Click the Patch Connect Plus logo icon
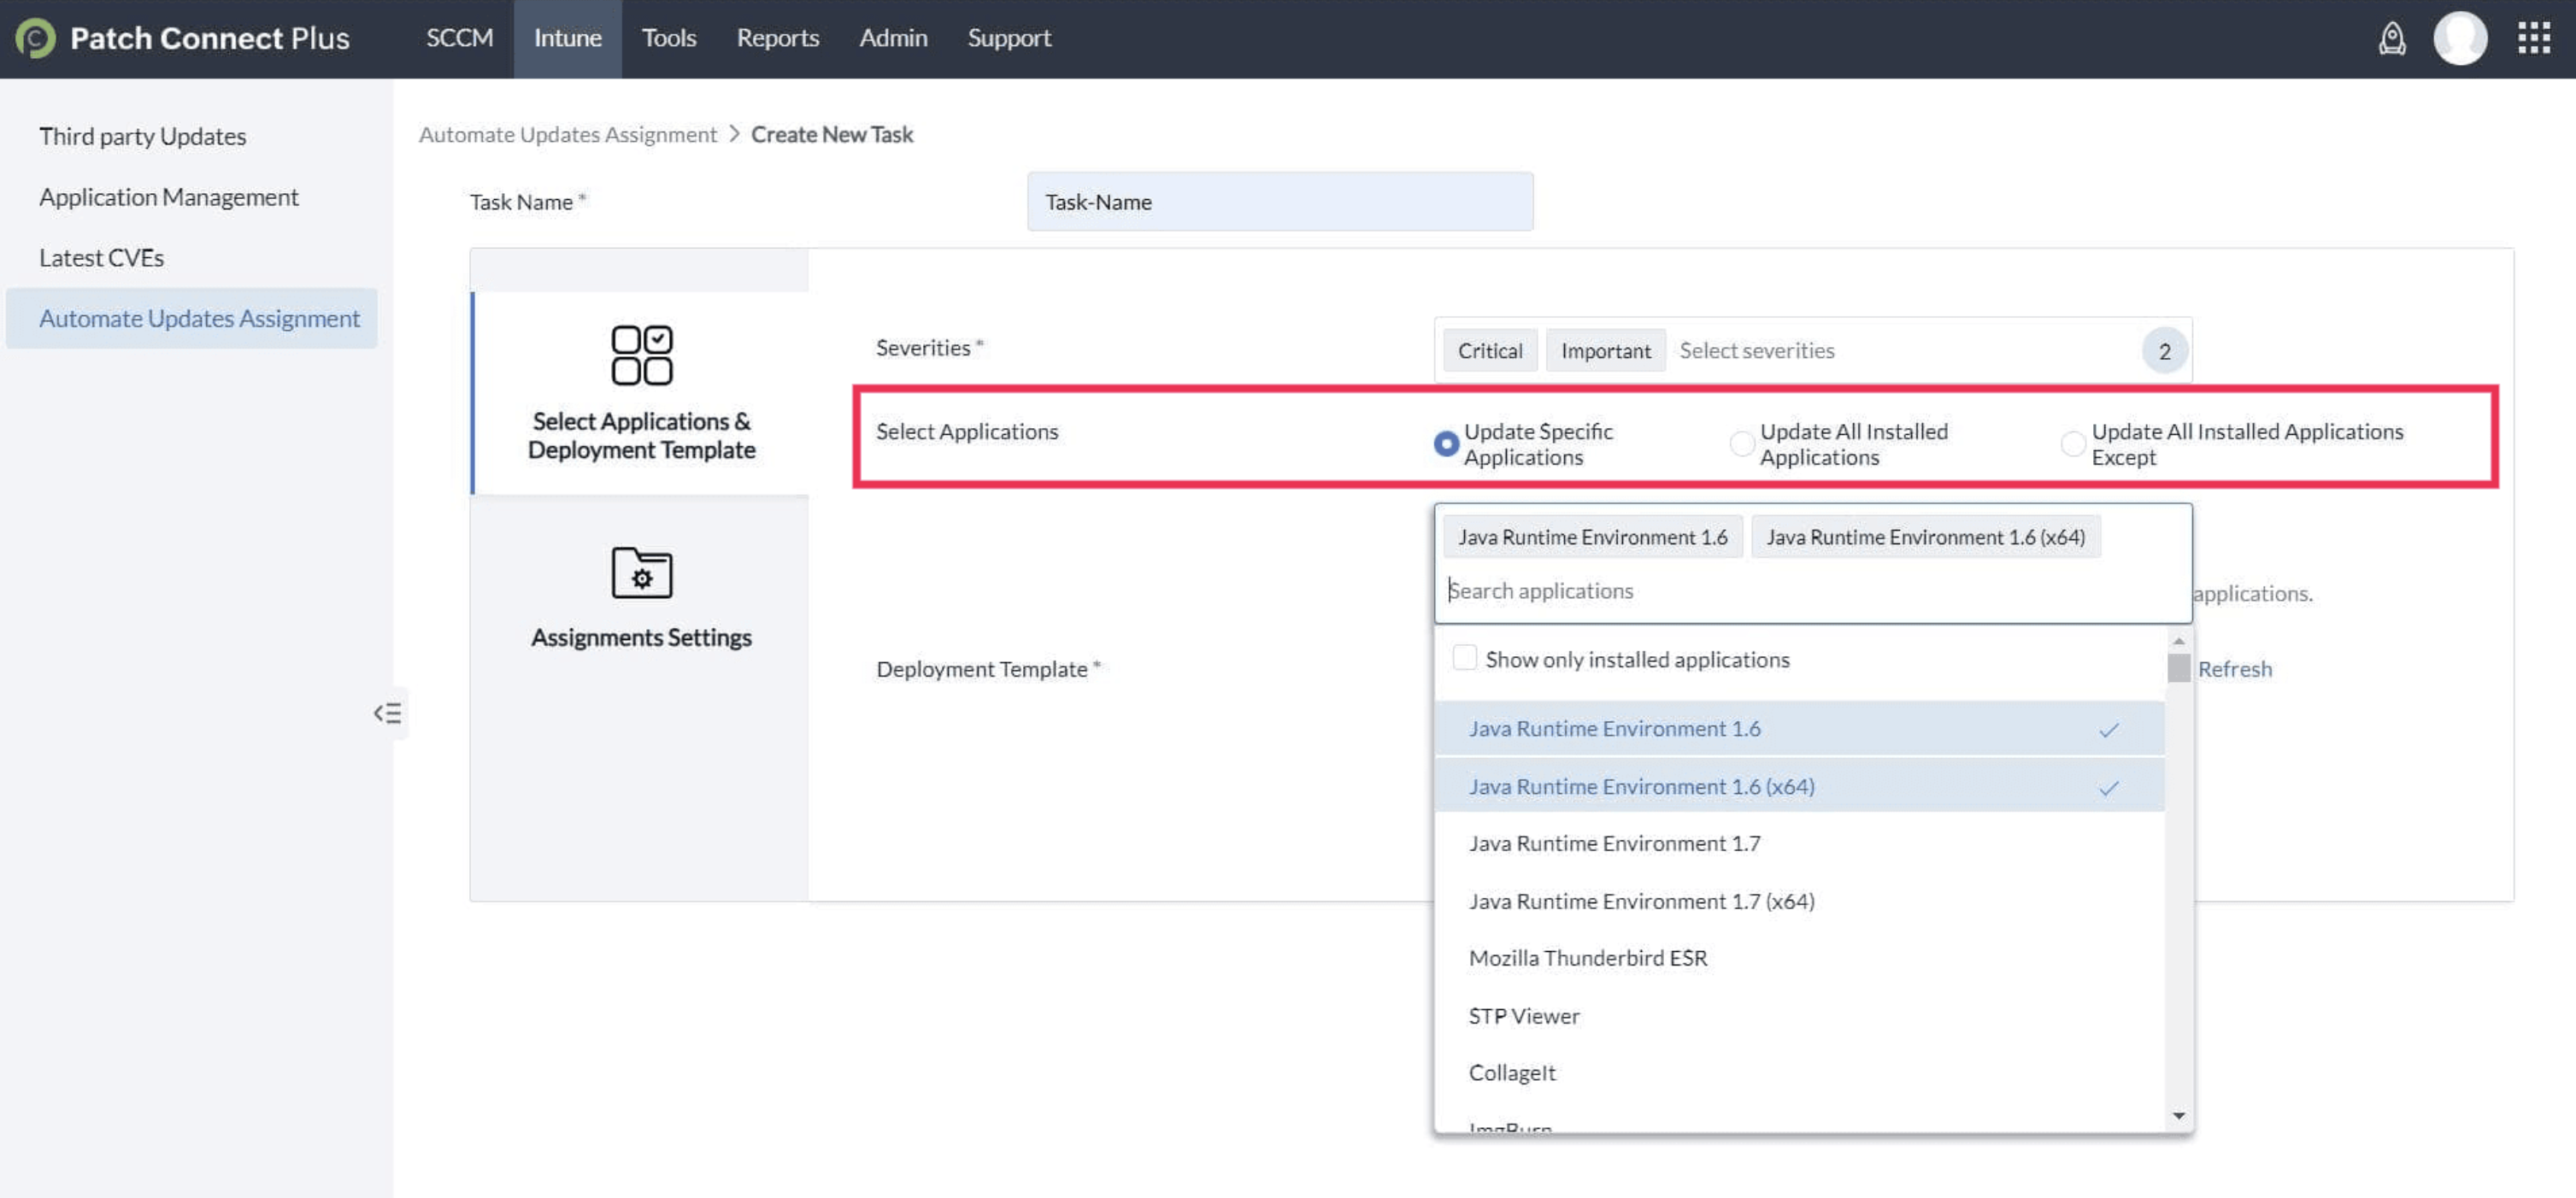The width and height of the screenshot is (2576, 1198). point(35,38)
